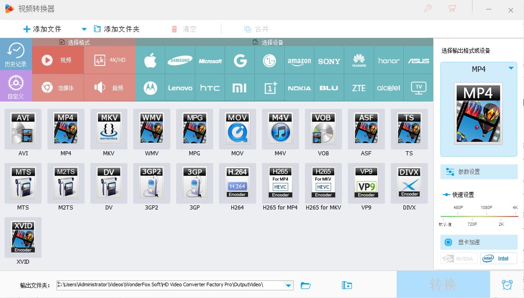Screen dimensions: 524x298
Task: Select the MPG format icon
Action: click(195, 129)
